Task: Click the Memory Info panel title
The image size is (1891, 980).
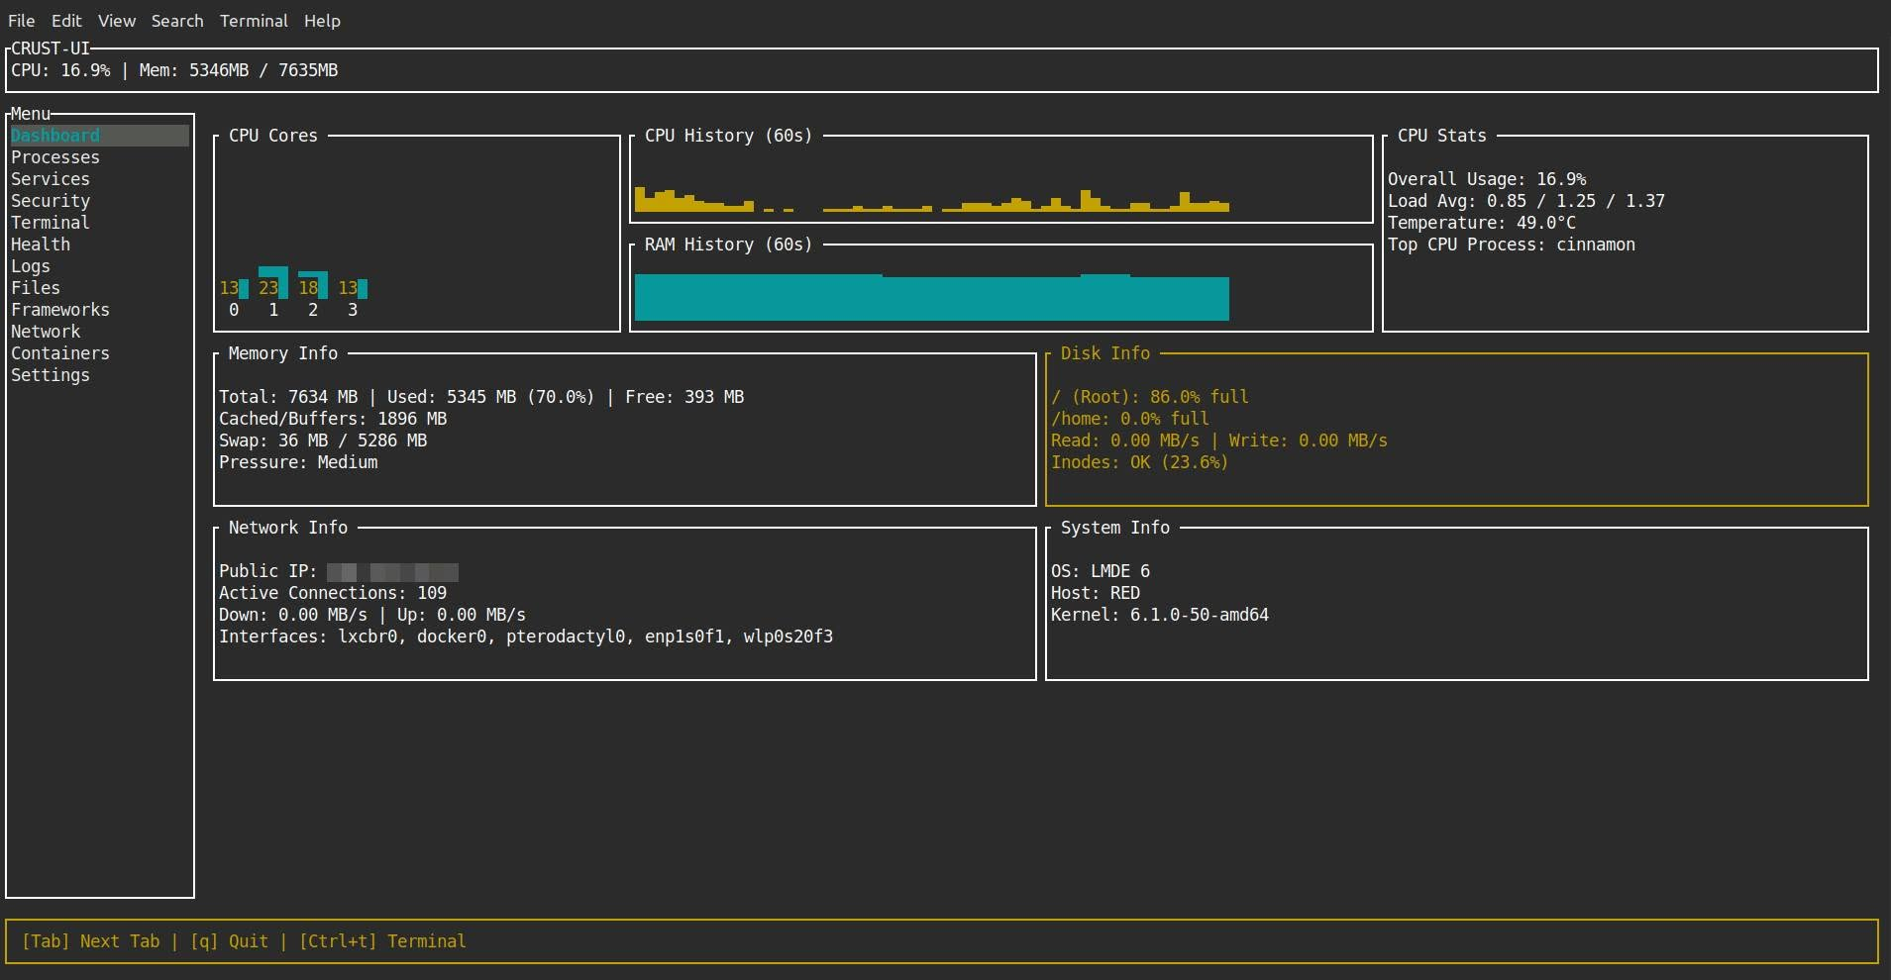Action: click(x=283, y=353)
